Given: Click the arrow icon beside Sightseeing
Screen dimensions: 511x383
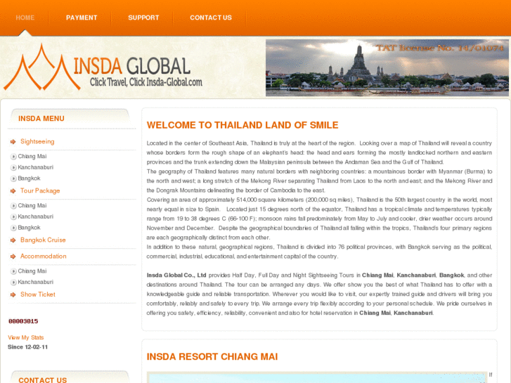Looking at the screenshot, I should [13, 142].
